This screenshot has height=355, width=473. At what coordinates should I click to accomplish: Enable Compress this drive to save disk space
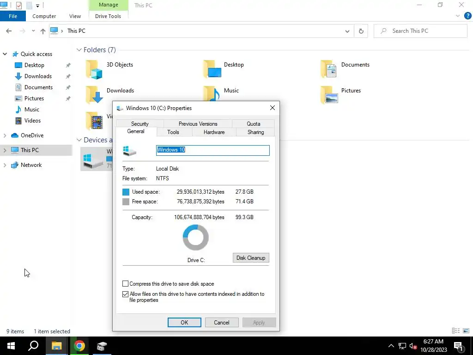(126, 284)
